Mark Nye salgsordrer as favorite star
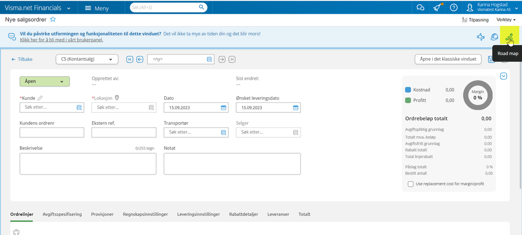This screenshot has height=235, width=522. pyautogui.click(x=53, y=19)
